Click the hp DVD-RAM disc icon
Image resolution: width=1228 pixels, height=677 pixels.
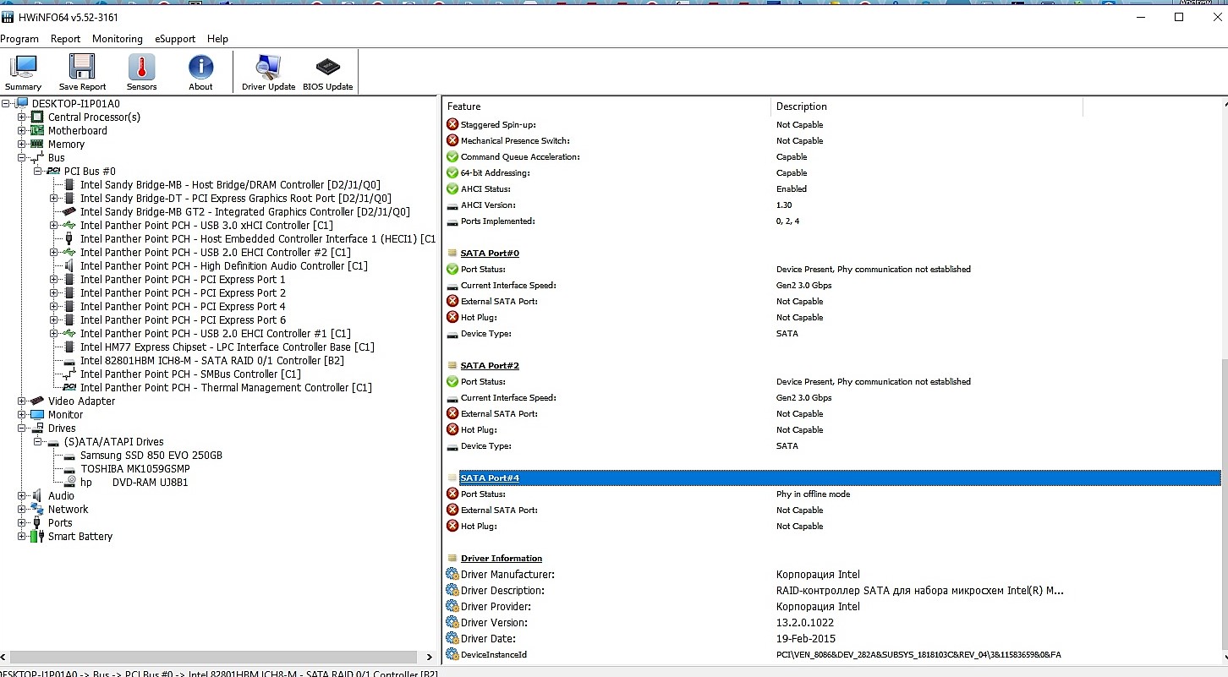click(70, 482)
